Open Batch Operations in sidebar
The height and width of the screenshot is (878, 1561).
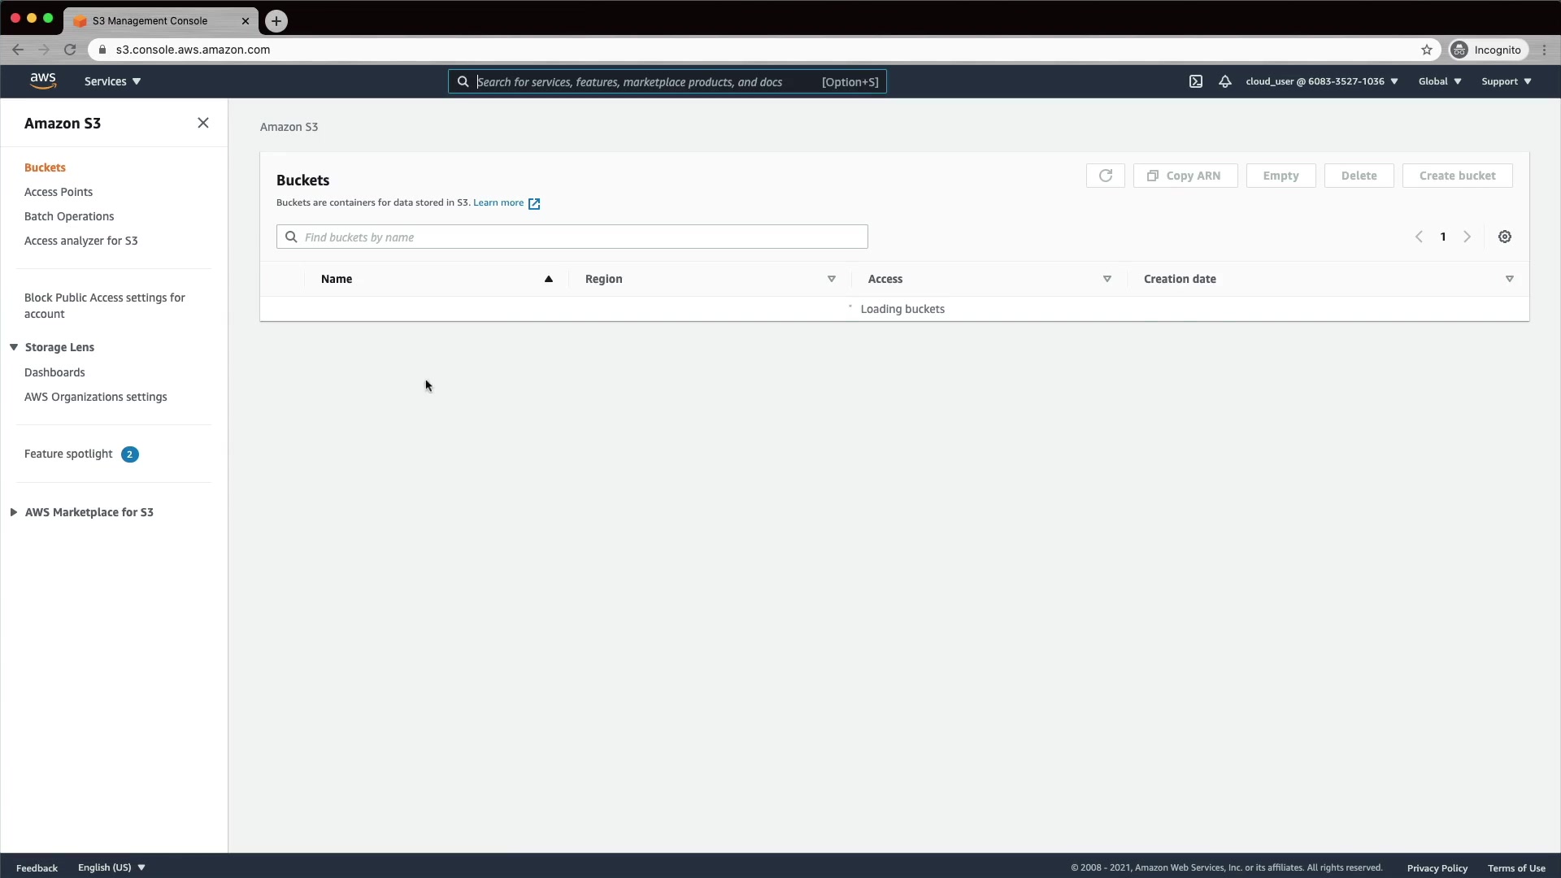69,216
